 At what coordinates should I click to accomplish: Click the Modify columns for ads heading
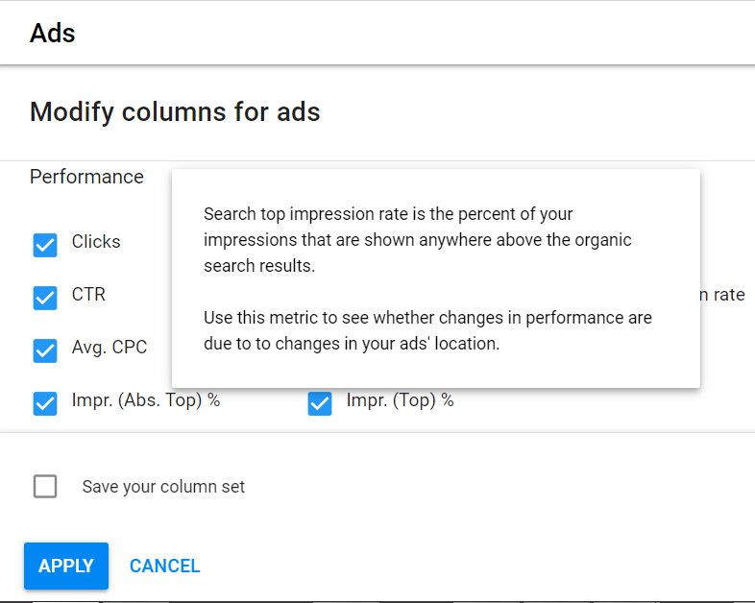click(175, 111)
